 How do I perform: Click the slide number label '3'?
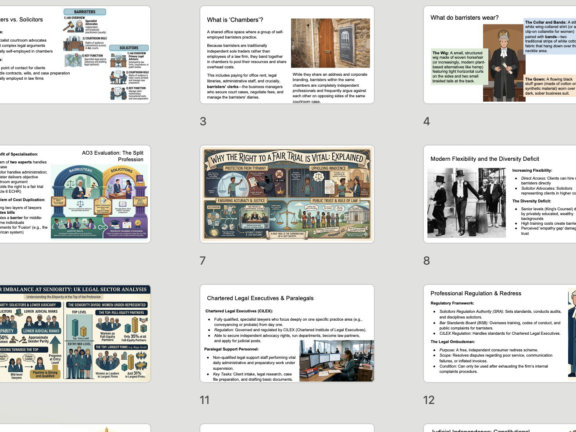(x=203, y=121)
